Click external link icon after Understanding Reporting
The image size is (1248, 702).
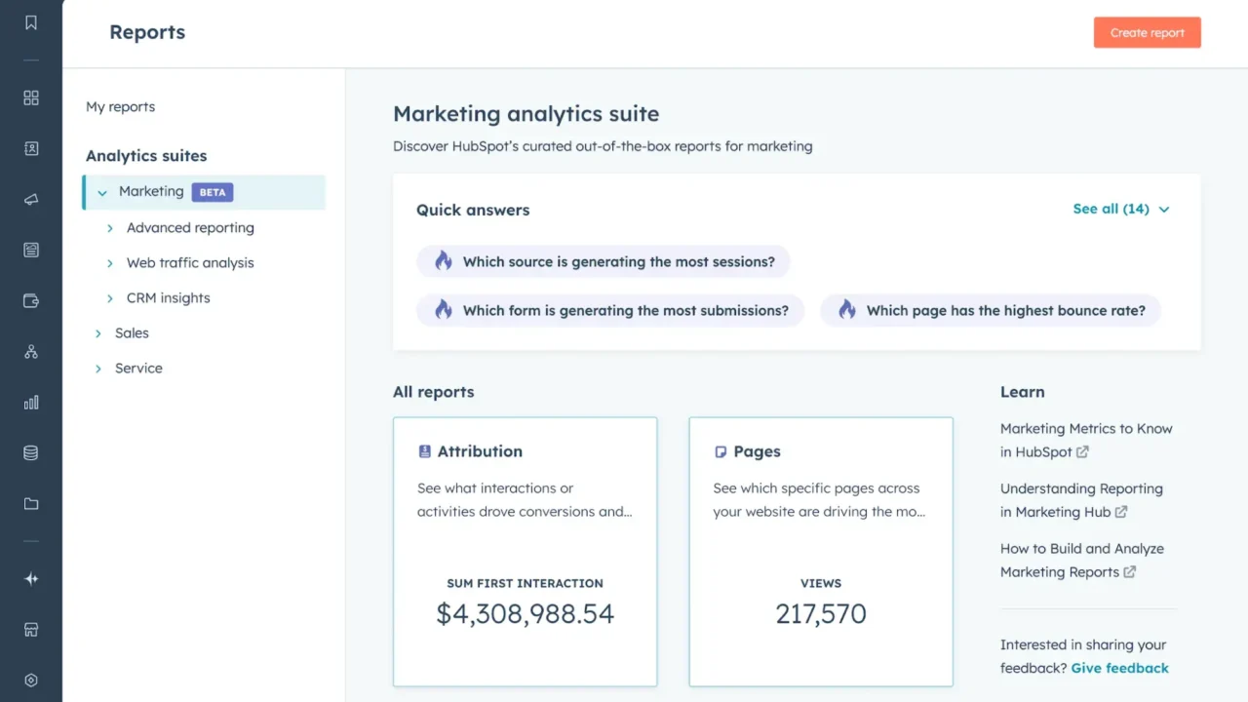click(1121, 512)
